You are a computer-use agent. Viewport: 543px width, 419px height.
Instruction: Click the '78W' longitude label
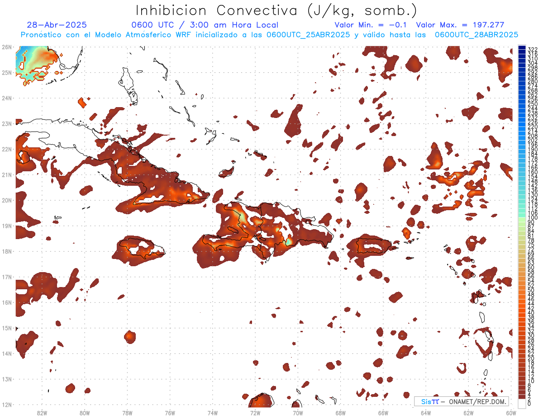(x=127, y=413)
